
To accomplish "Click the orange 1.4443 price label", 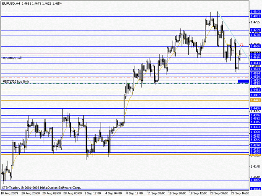I will [x=255, y=100].
